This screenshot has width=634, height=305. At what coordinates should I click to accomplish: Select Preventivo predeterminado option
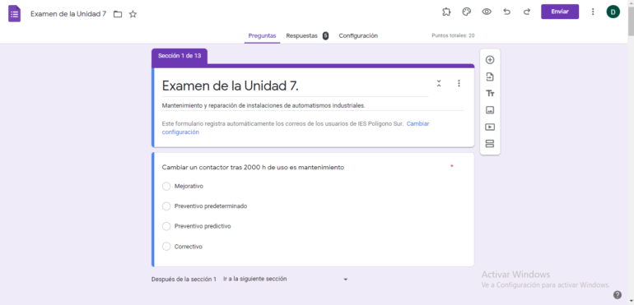click(166, 206)
